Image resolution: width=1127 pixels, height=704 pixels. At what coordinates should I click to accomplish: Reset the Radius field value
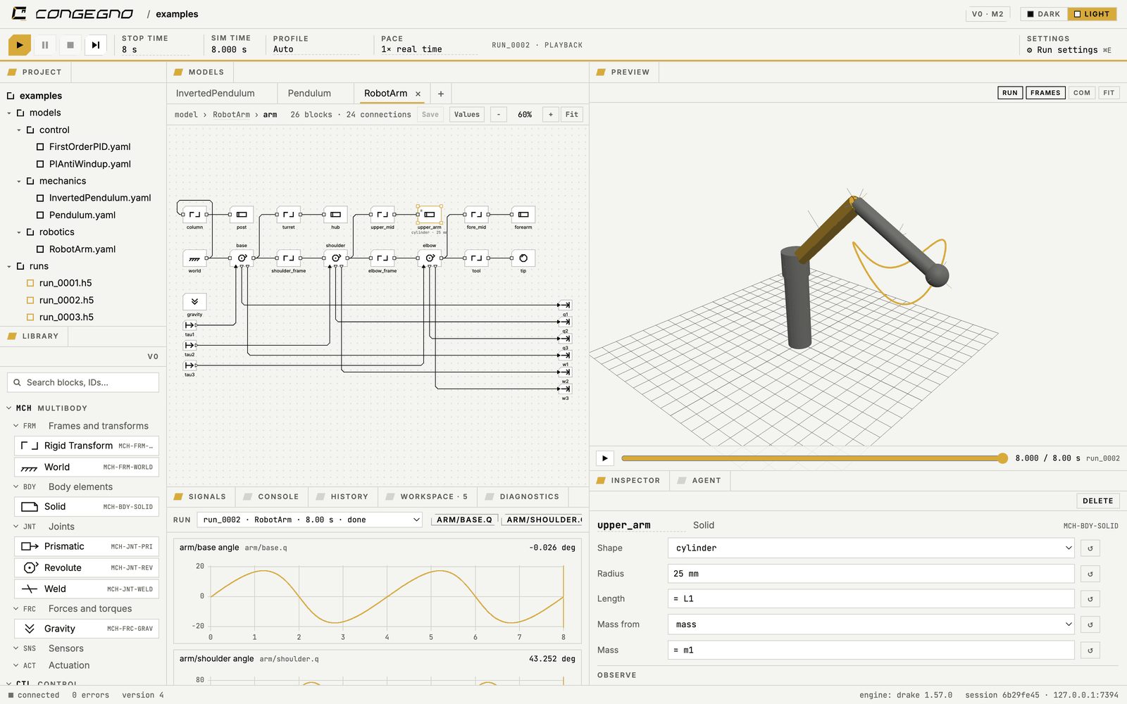[x=1090, y=574]
